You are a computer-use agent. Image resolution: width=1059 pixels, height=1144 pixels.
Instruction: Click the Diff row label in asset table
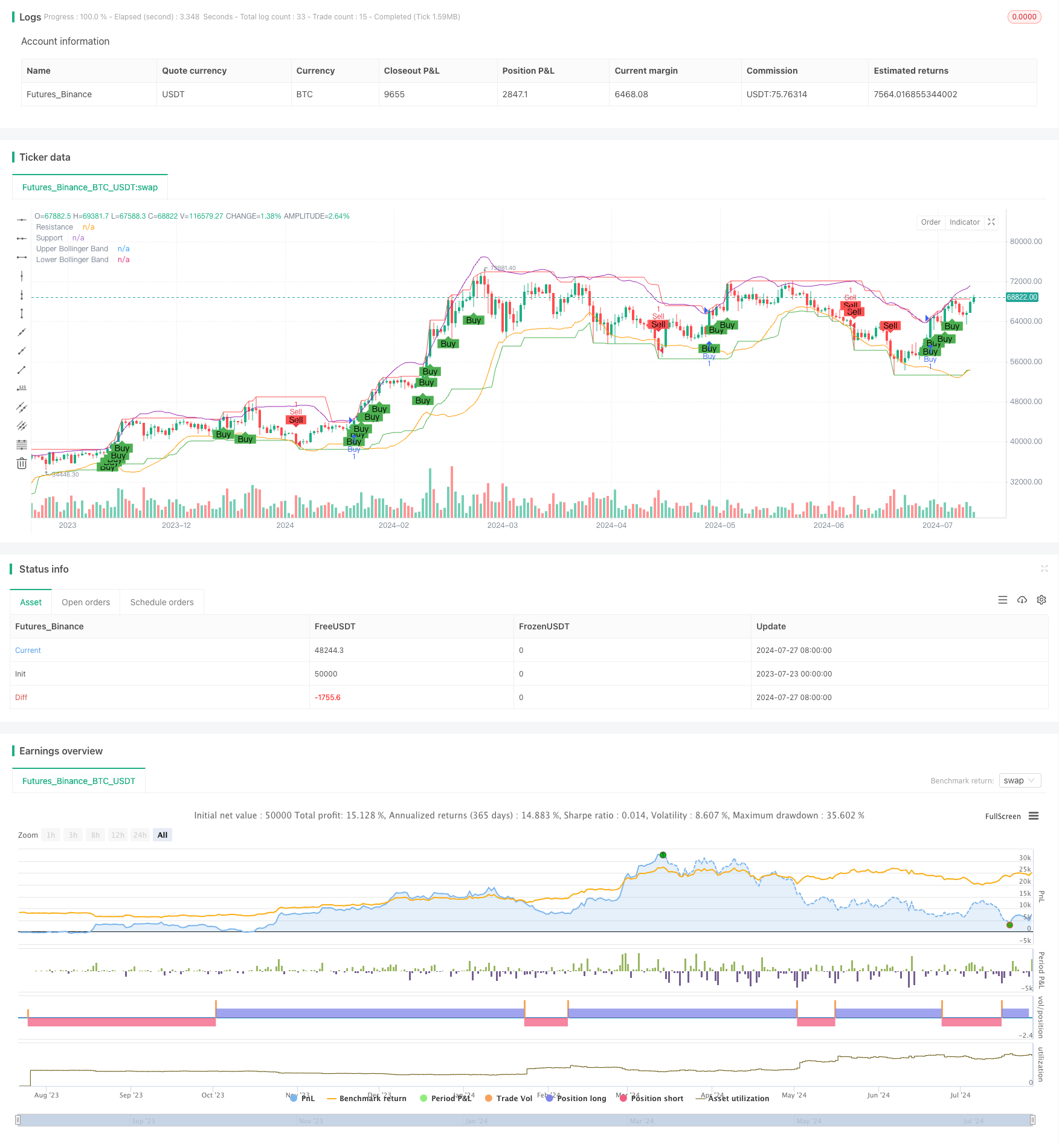click(x=21, y=698)
